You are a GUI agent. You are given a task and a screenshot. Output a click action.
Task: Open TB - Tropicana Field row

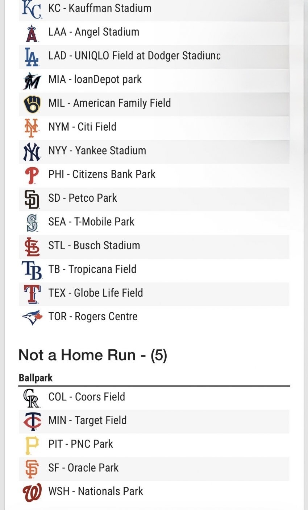(154, 270)
